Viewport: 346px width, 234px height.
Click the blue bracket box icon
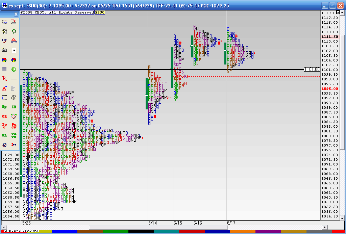point(4,97)
